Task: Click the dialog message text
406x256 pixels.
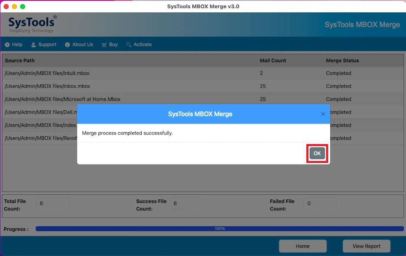Action: [127, 133]
